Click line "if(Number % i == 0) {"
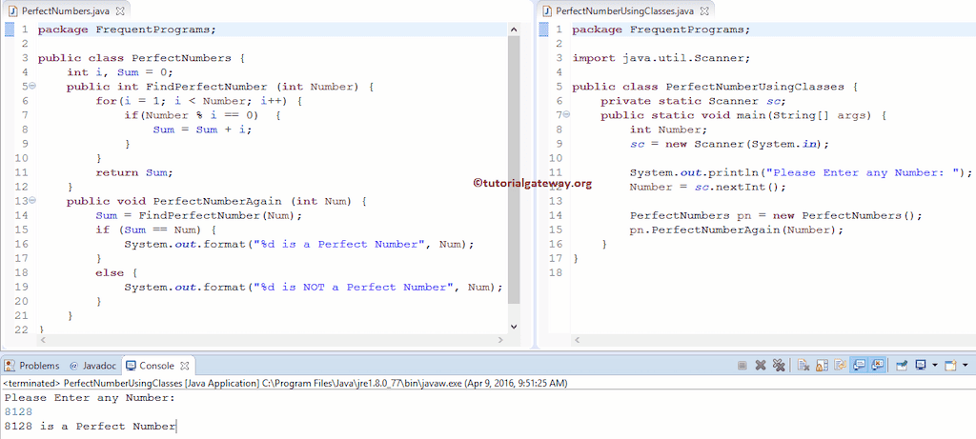 coord(203,115)
